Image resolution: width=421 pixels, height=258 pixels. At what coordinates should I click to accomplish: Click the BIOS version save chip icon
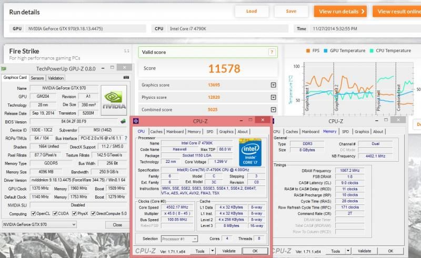(123, 122)
